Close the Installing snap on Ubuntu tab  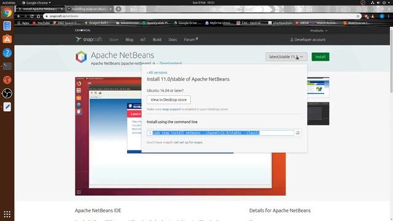point(111,9)
